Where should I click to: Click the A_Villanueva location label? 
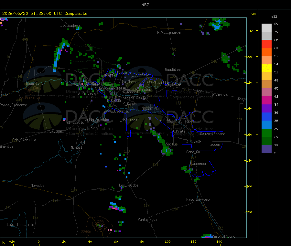coord(169,32)
